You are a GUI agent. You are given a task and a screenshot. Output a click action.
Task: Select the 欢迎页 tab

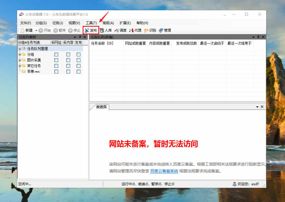coord(101,107)
